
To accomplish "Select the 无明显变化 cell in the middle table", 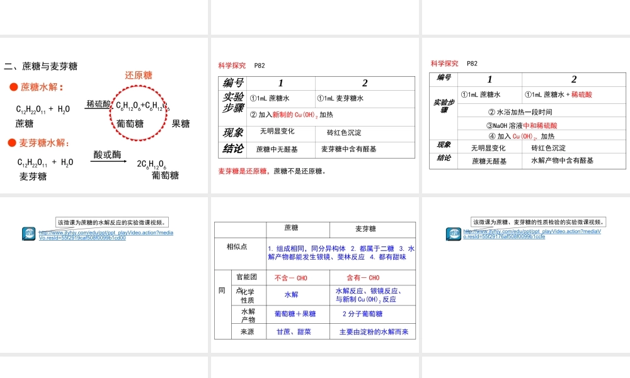I will point(277,133).
